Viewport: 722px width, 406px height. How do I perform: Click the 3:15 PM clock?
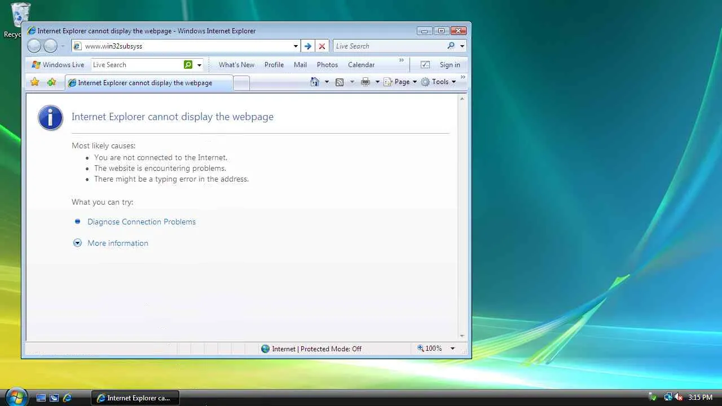700,398
